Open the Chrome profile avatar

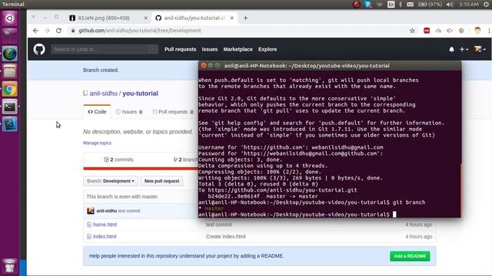click(477, 31)
